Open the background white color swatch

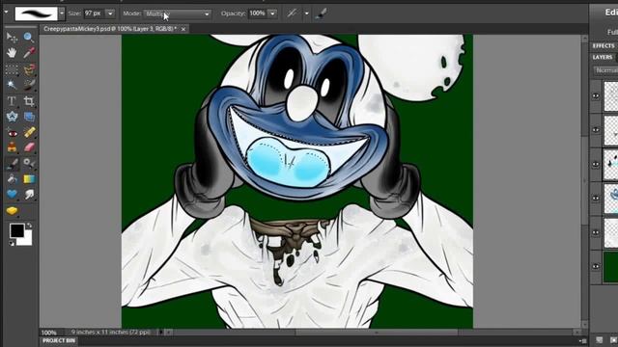pos(25,239)
